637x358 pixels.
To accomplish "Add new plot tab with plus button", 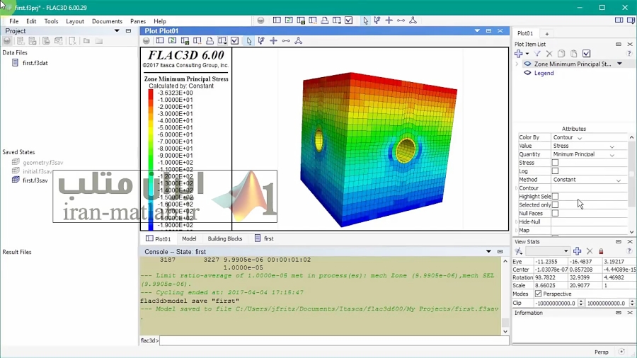I will tap(547, 34).
